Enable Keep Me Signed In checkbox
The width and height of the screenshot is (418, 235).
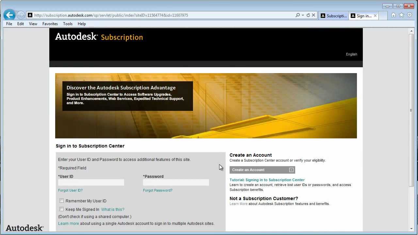[x=61, y=209]
